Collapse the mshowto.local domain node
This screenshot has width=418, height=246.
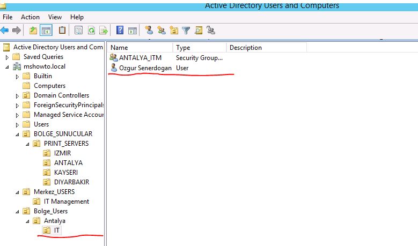7,67
